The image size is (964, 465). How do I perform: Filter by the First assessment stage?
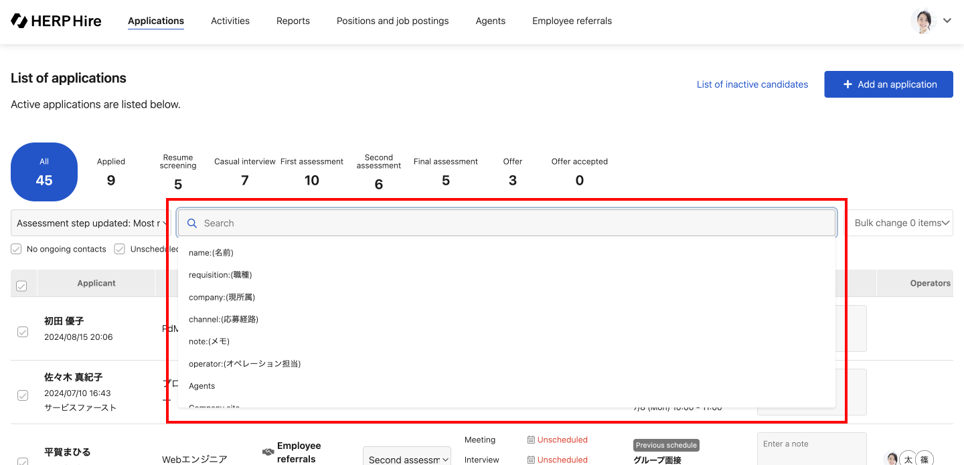[x=312, y=172]
